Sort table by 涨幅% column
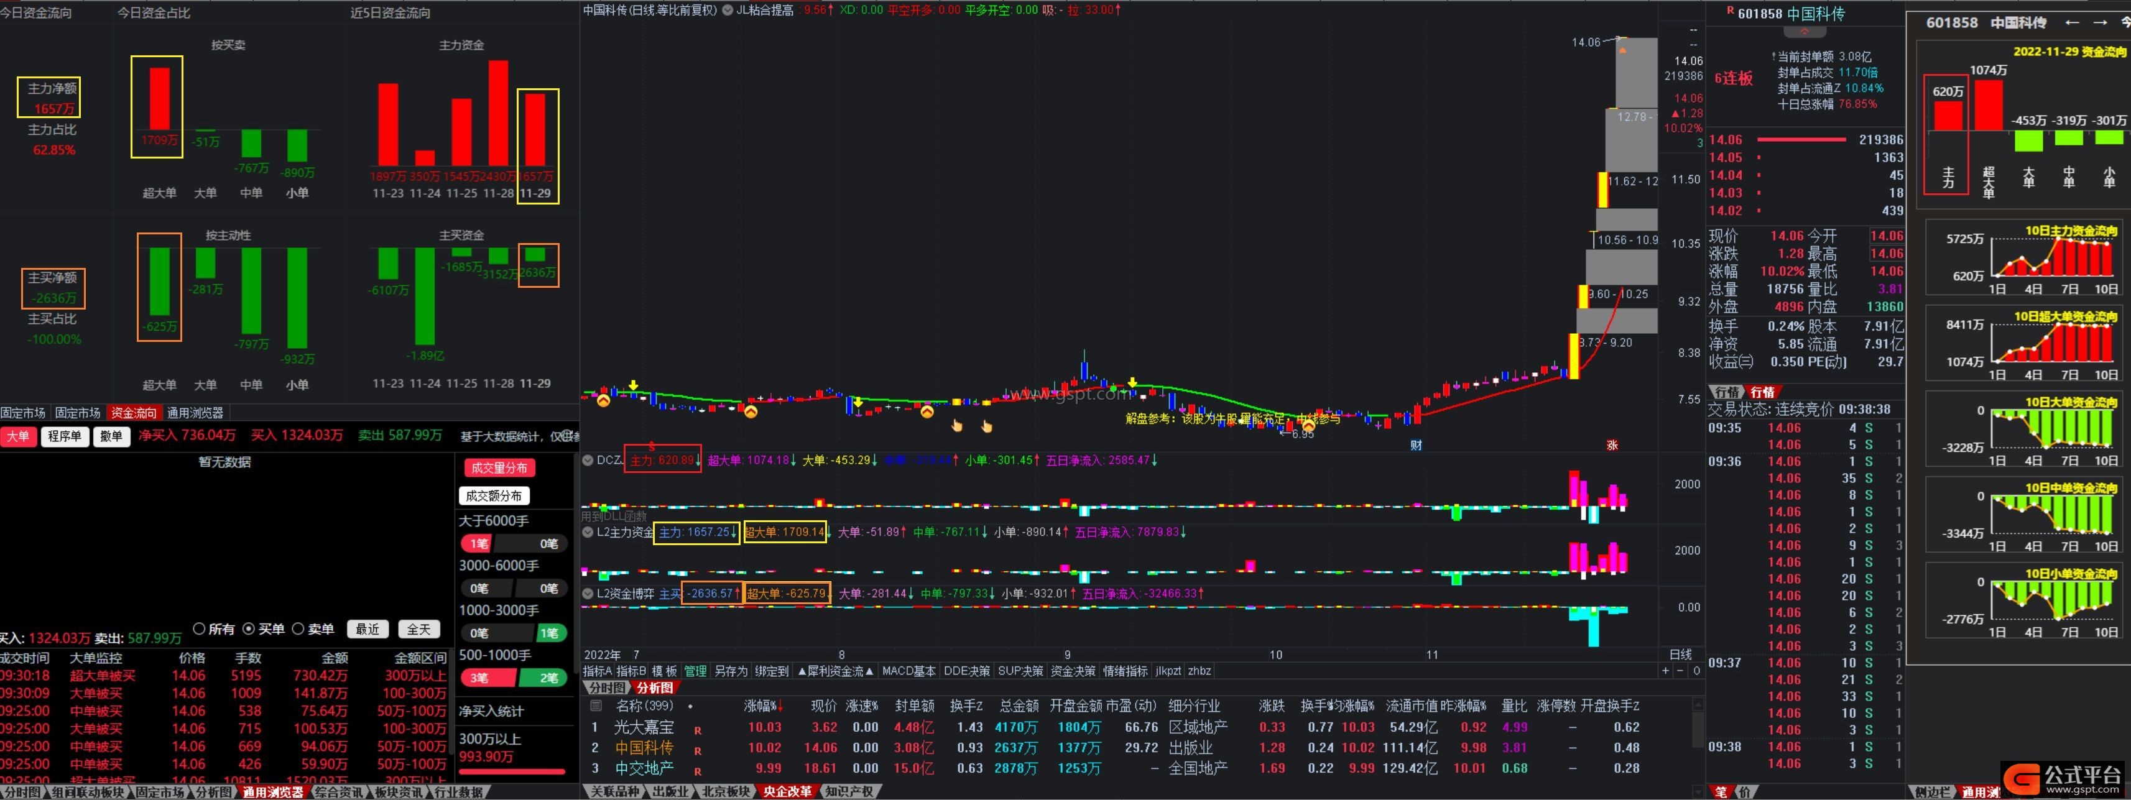2131x800 pixels. [x=764, y=706]
